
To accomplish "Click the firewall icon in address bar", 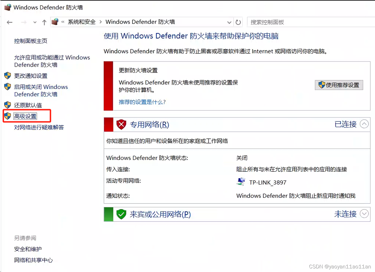I will coord(55,22).
